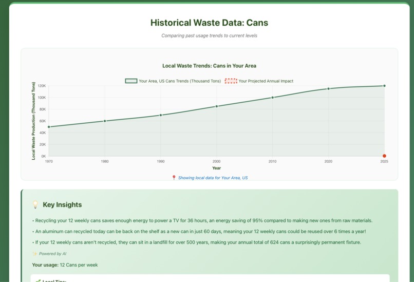Screen dimensions: 414x282
Task: Click the 20K y-axis tick label
Action: tap(43, 144)
